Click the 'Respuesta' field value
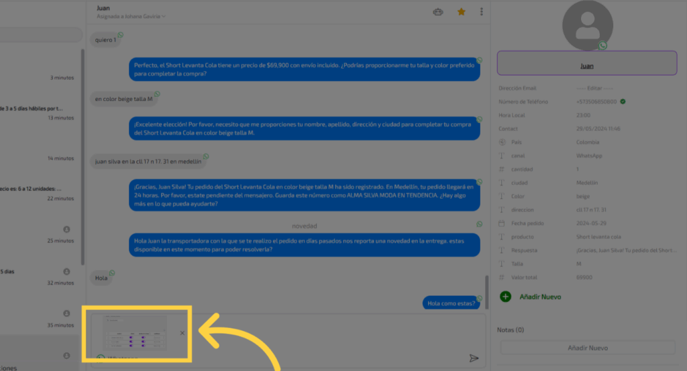 click(625, 250)
